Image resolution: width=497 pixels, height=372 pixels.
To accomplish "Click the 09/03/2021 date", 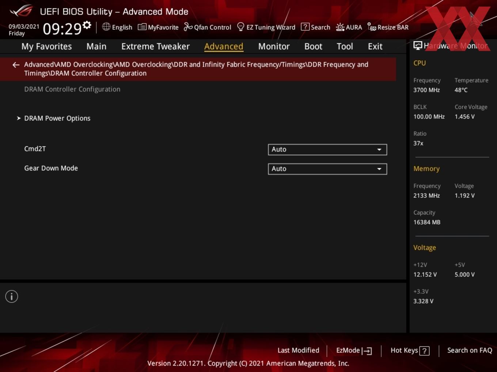I will tap(24, 27).
